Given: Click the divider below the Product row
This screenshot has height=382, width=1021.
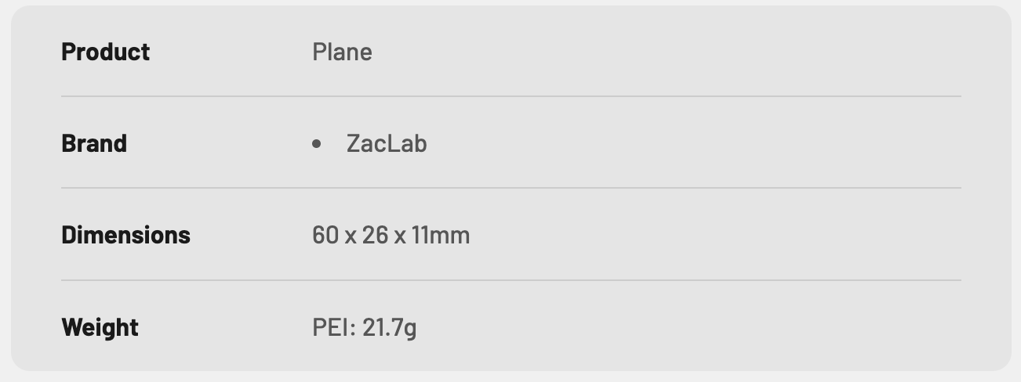Looking at the screenshot, I should pos(510,96).
